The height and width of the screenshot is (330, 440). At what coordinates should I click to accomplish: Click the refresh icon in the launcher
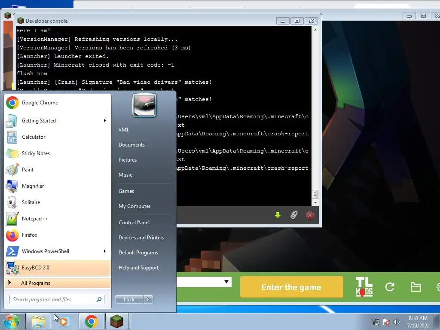pyautogui.click(x=390, y=287)
